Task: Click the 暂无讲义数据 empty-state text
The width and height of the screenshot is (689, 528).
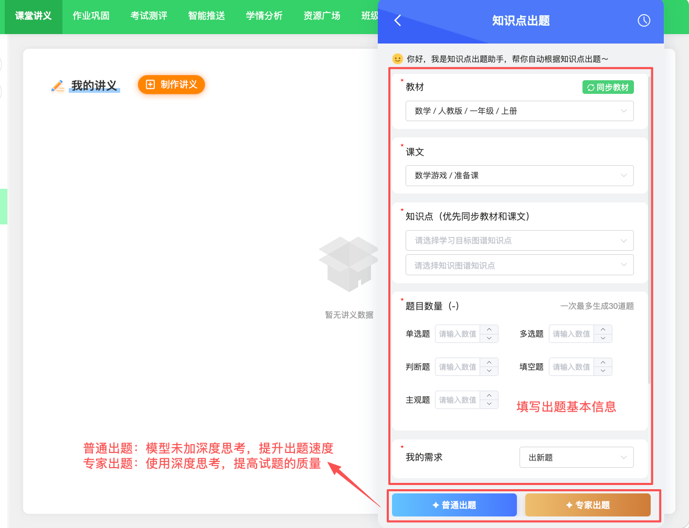Action: 349,315
